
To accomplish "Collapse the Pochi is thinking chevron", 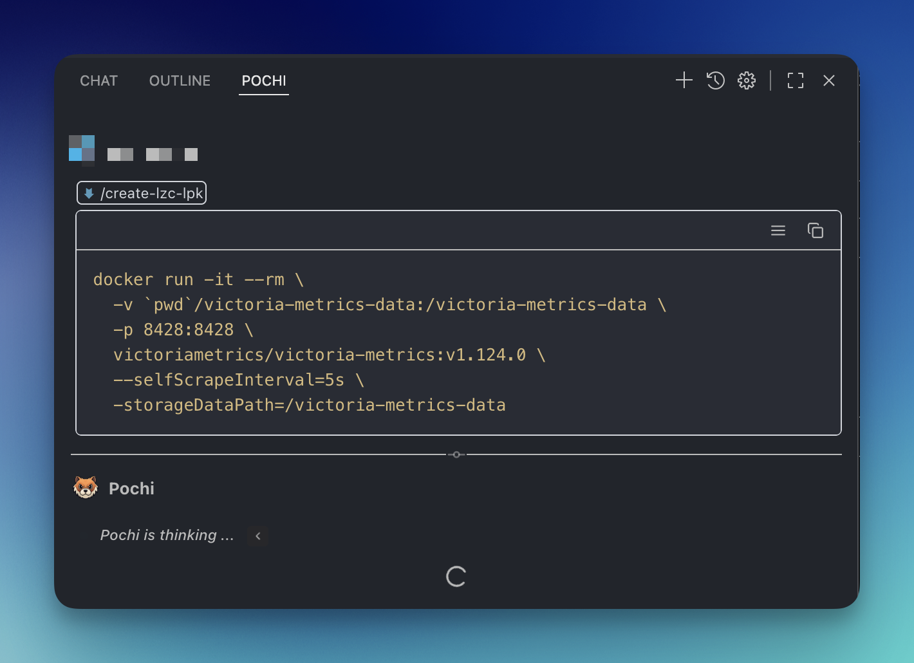I will (258, 536).
